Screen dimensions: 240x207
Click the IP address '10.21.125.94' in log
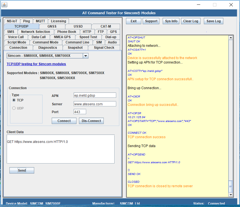coord(137,117)
